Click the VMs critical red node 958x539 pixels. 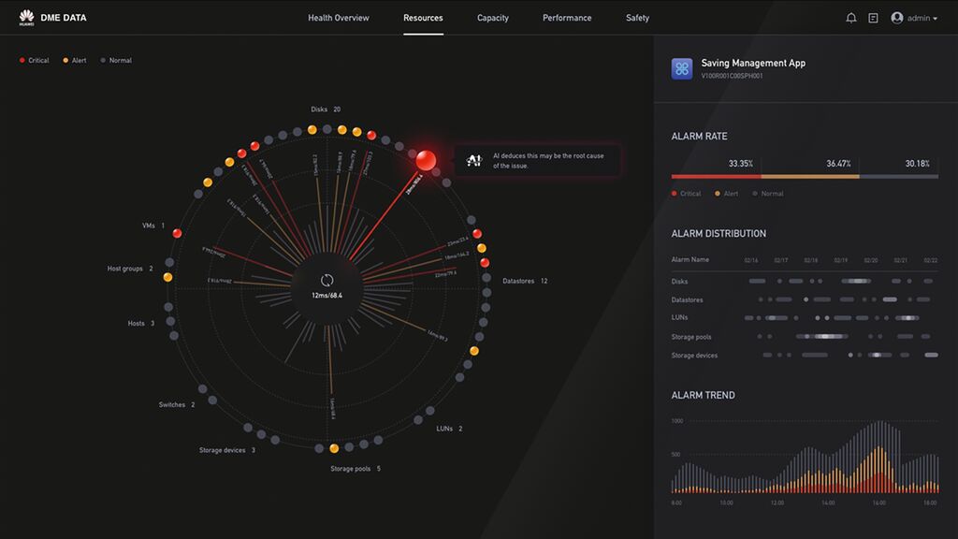[x=177, y=232]
